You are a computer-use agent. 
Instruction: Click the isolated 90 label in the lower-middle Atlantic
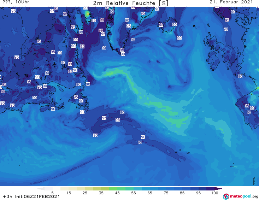click(x=95, y=136)
